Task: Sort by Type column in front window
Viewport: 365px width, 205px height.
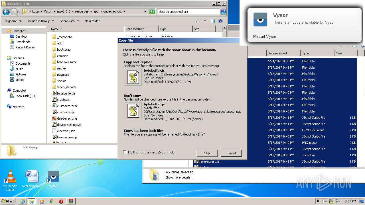Action: click(176, 29)
